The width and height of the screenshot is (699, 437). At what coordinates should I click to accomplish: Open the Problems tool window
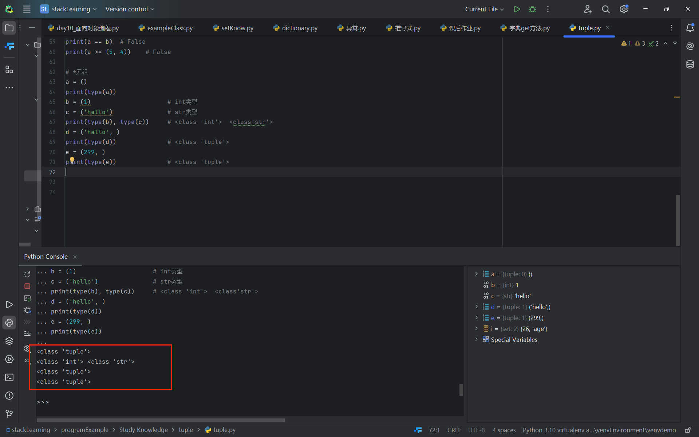pyautogui.click(x=9, y=395)
